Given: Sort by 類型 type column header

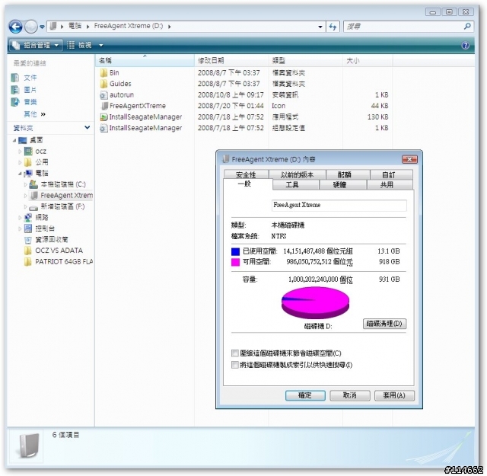Looking at the screenshot, I should (x=306, y=61).
